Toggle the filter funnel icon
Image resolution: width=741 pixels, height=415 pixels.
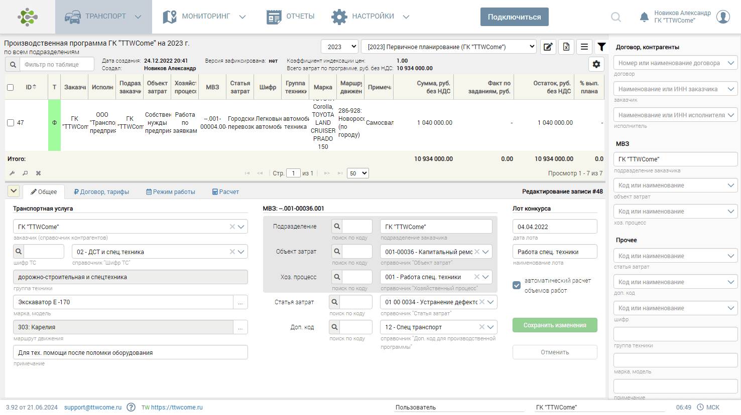pyautogui.click(x=601, y=47)
